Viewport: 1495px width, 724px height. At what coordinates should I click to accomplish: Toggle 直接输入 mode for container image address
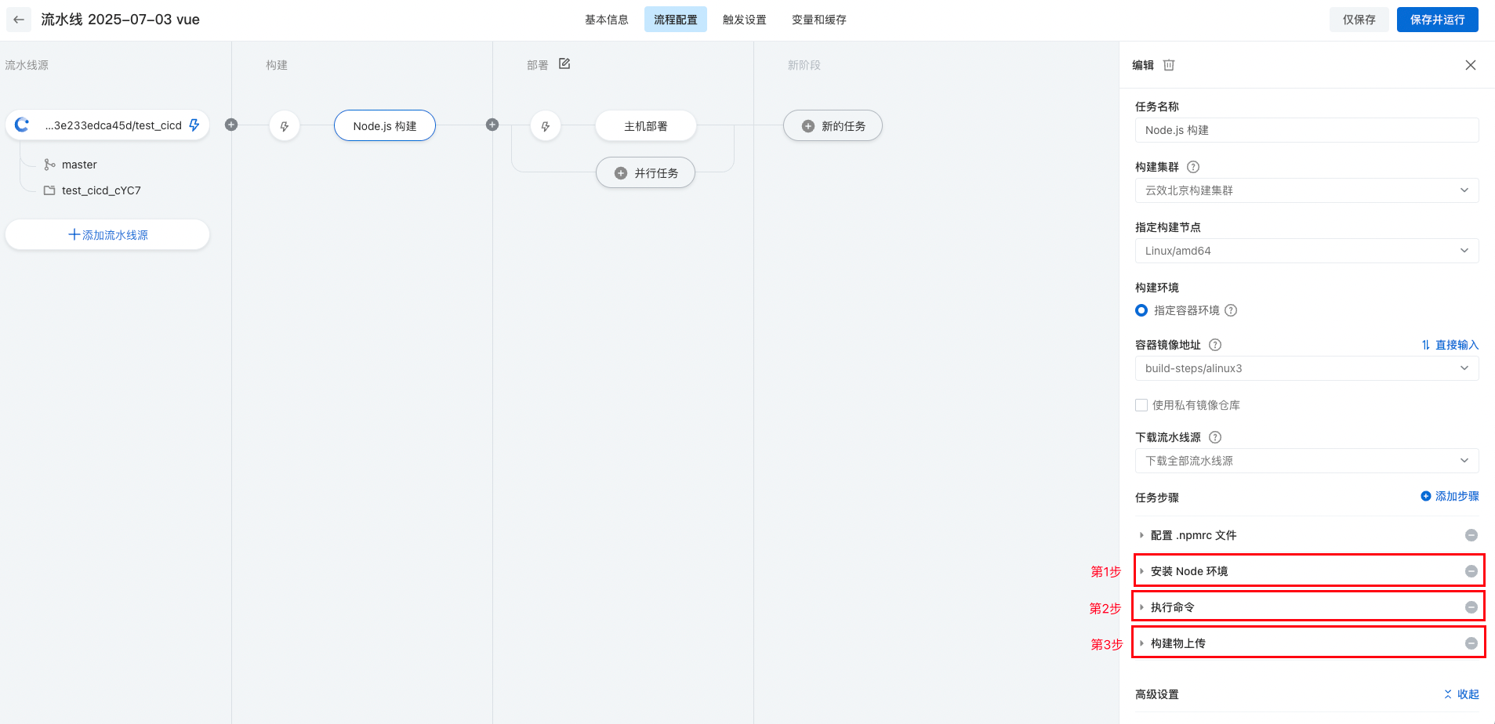1450,345
